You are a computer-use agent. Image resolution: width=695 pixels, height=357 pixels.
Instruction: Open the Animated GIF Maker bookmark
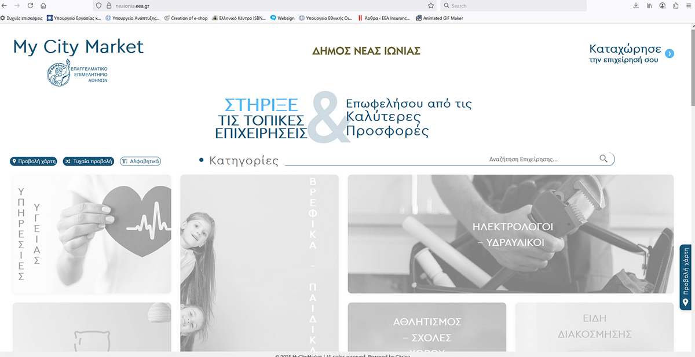tap(440, 18)
